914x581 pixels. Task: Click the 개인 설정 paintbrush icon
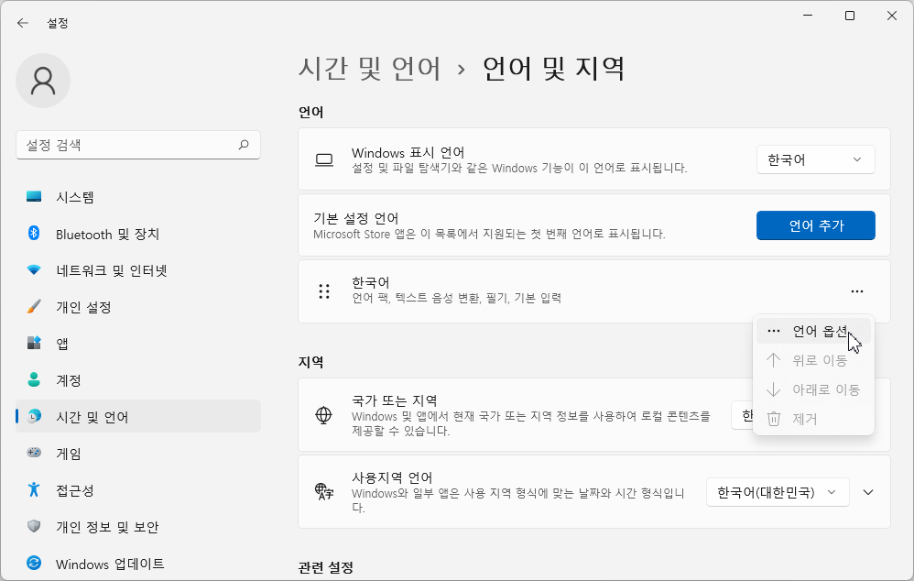click(34, 307)
